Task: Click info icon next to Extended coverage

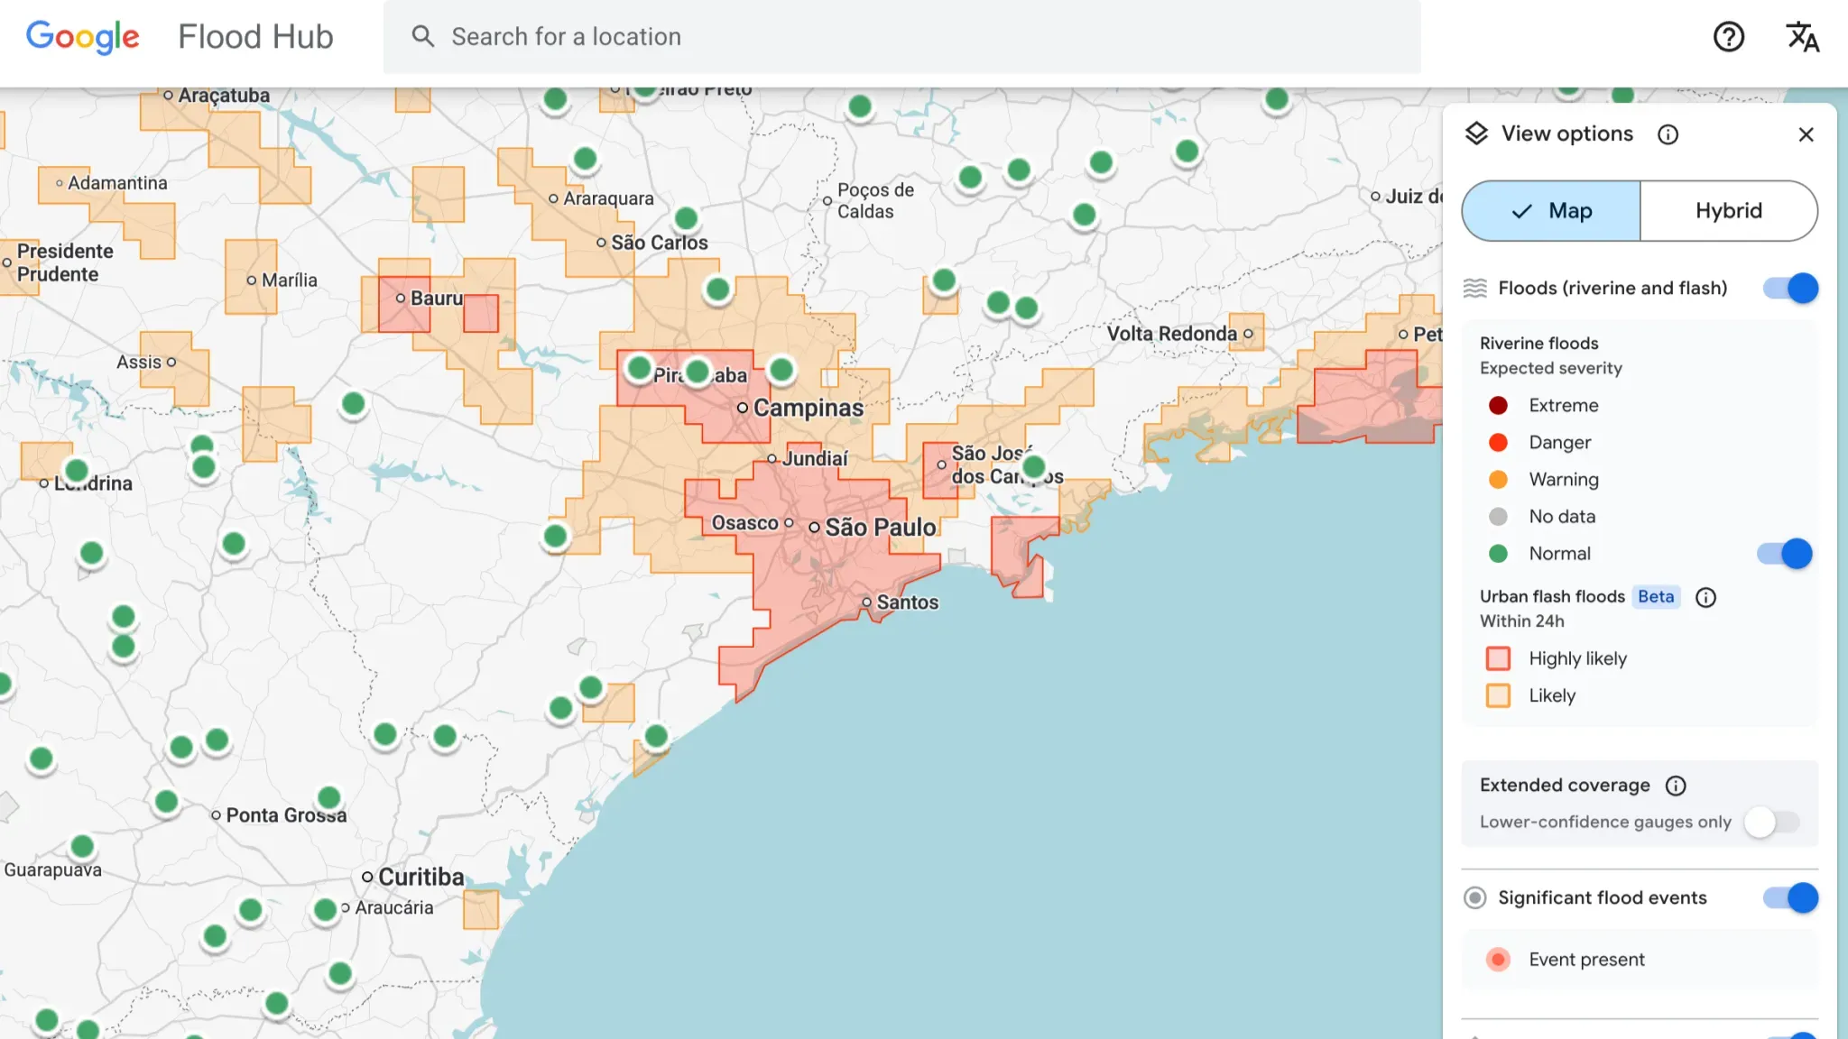Action: pos(1676,786)
